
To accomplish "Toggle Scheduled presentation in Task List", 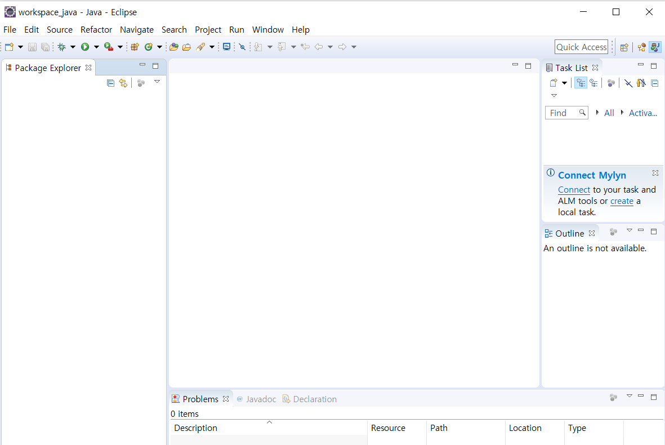I will point(593,83).
